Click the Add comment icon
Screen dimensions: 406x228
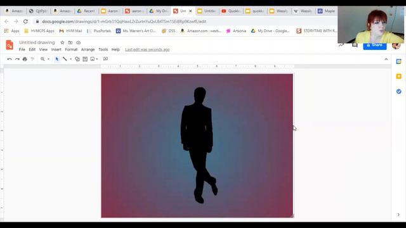click(105, 59)
